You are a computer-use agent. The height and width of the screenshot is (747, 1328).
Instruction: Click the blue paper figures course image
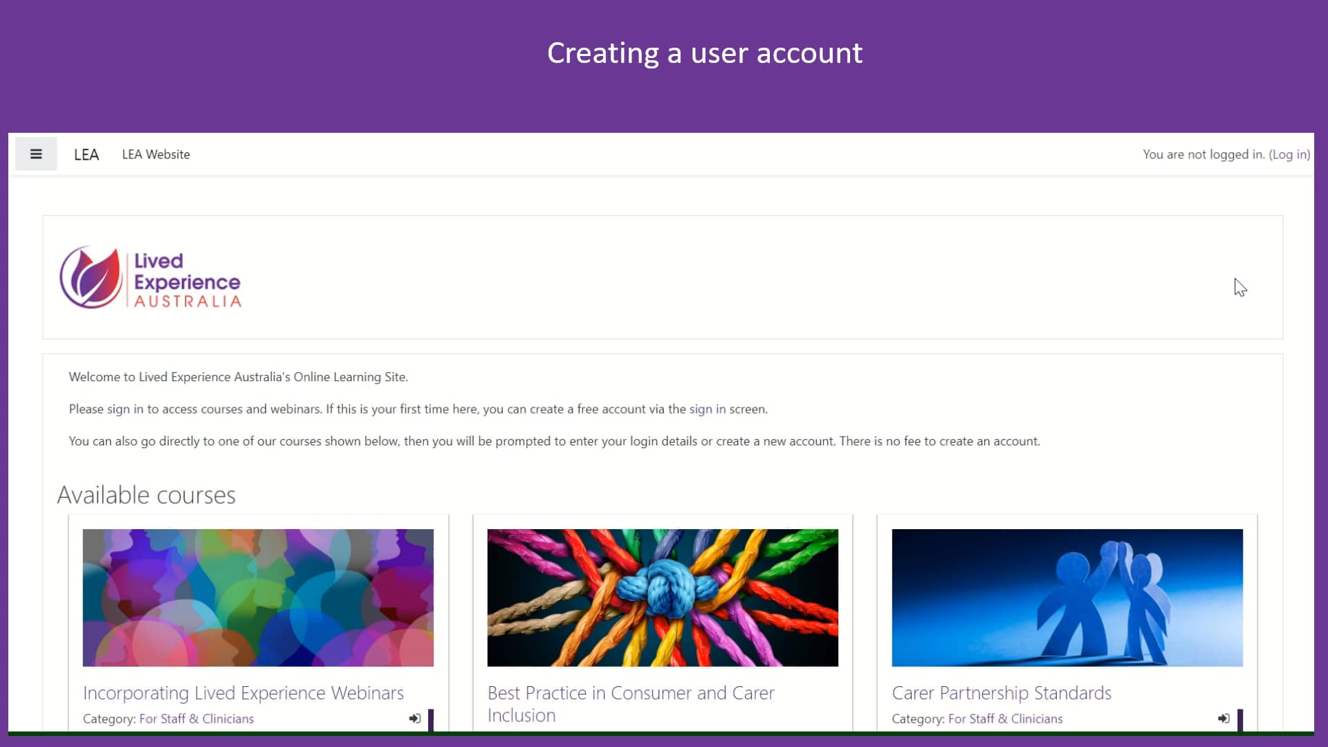tap(1067, 598)
